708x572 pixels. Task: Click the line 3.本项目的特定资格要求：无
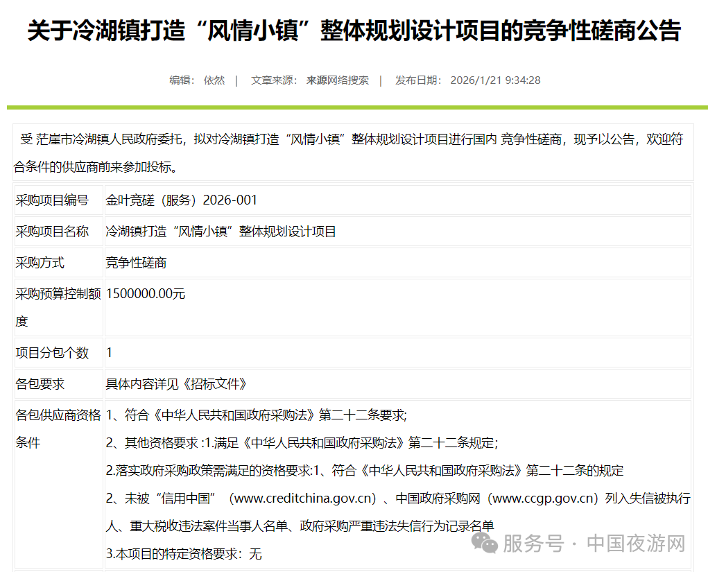pos(184,554)
